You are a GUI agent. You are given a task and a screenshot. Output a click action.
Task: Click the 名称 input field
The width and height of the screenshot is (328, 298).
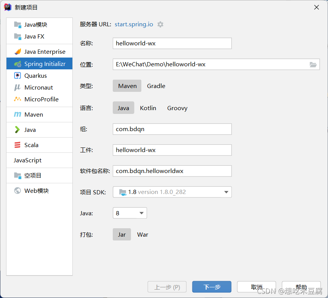[172, 43]
